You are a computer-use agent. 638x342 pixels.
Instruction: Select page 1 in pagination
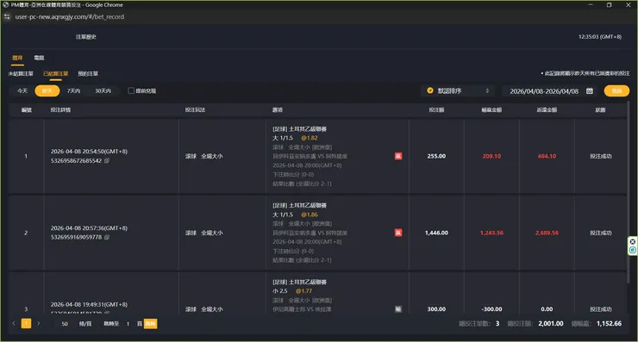point(26,324)
